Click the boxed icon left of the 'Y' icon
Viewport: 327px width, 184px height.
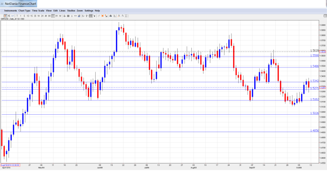(x=91, y=16)
